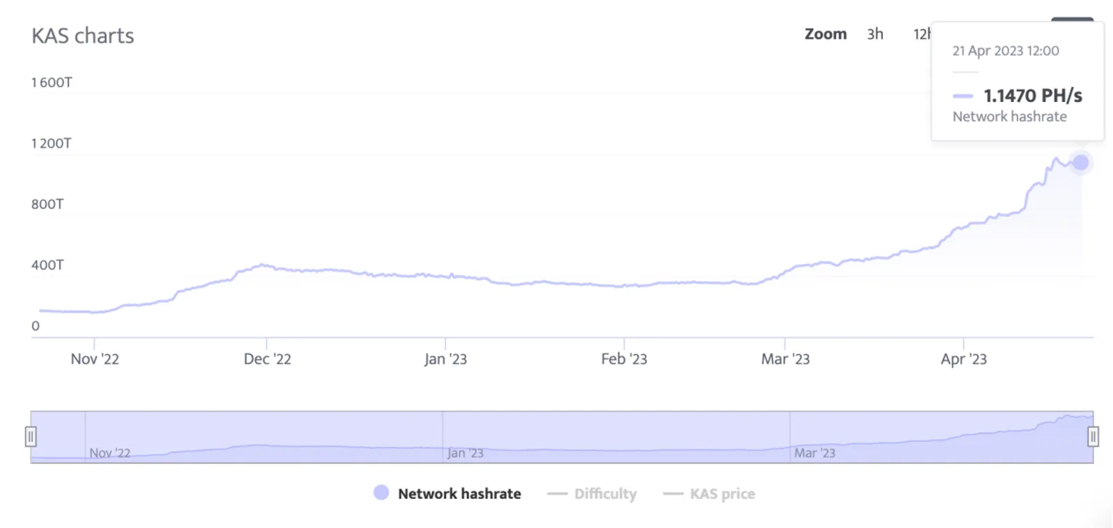The height and width of the screenshot is (528, 1113).
Task: Click the 1.1470 PH/s tooltip value
Action: pyautogui.click(x=1033, y=95)
